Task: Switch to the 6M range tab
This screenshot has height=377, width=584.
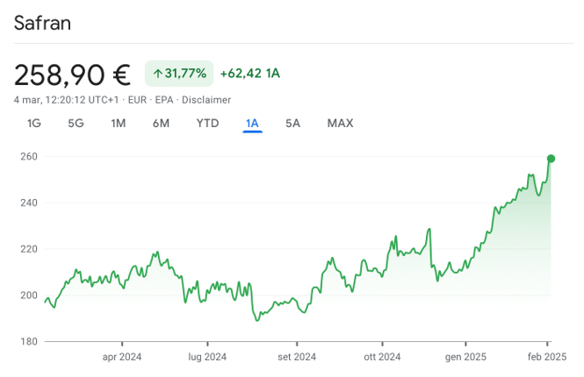Action: click(x=161, y=123)
